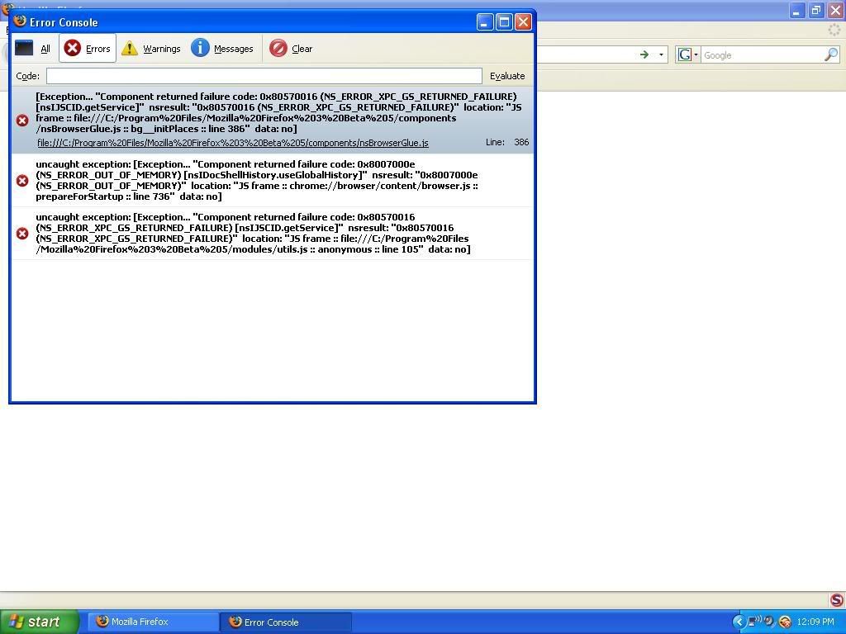Open the nsBrowserGlue.js source file link

click(232, 143)
